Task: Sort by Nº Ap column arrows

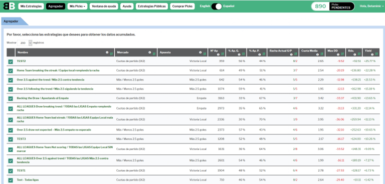Action: pyautogui.click(x=223, y=54)
